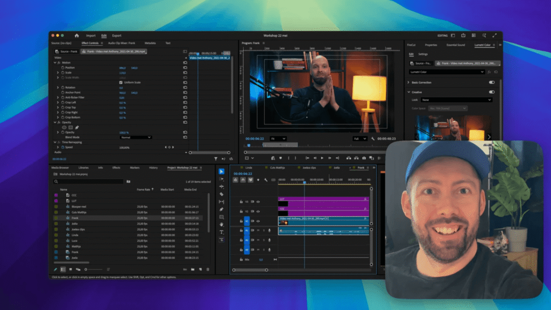The width and height of the screenshot is (551, 310).
Task: Select the Razor tool
Action: click(221, 194)
